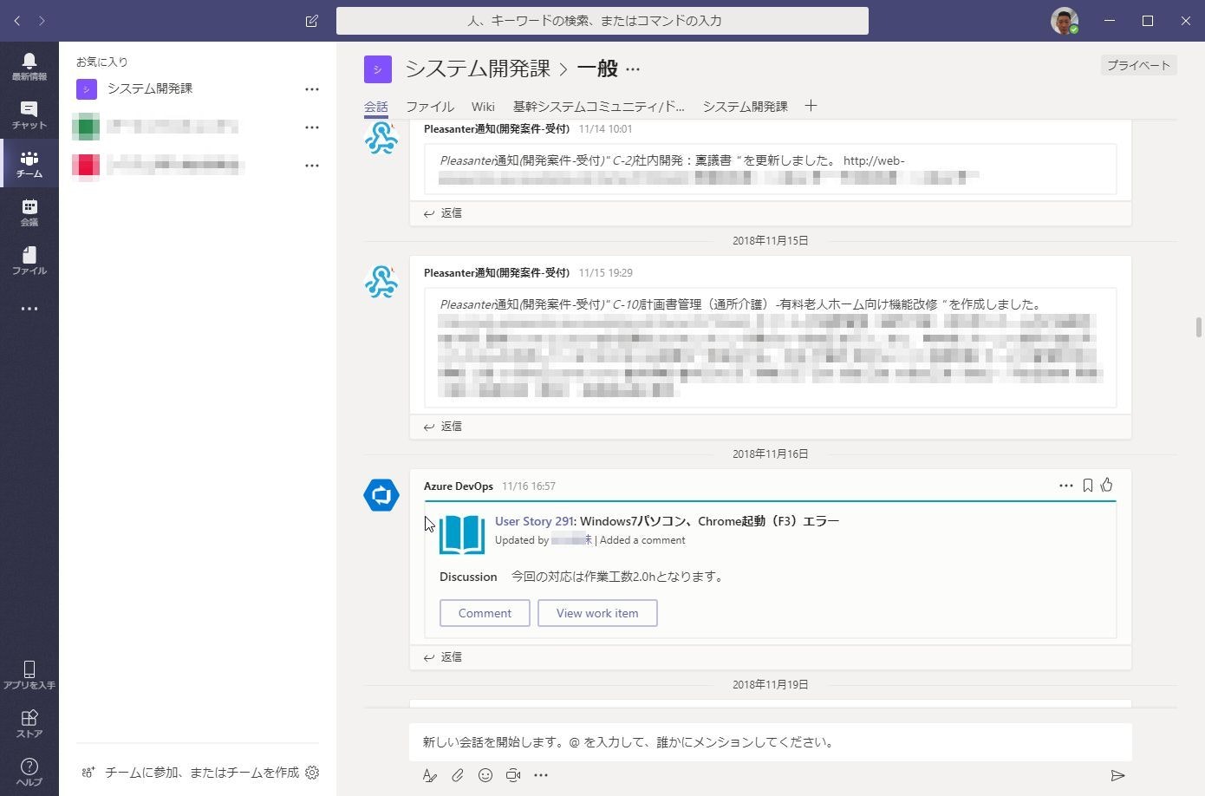The height and width of the screenshot is (796, 1205).
Task: Click the プライベート badge
Action: coord(1139,65)
